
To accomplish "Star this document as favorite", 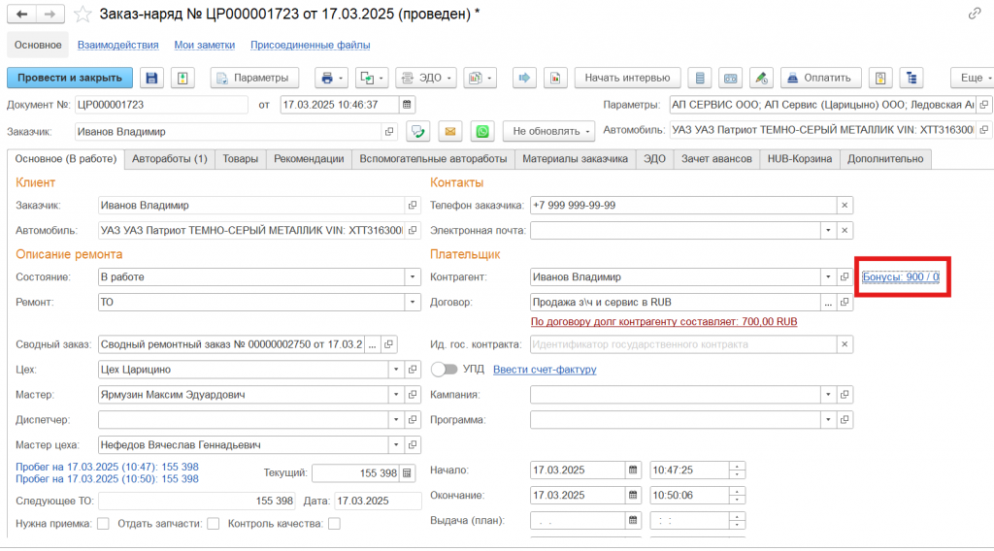I will coord(84,15).
